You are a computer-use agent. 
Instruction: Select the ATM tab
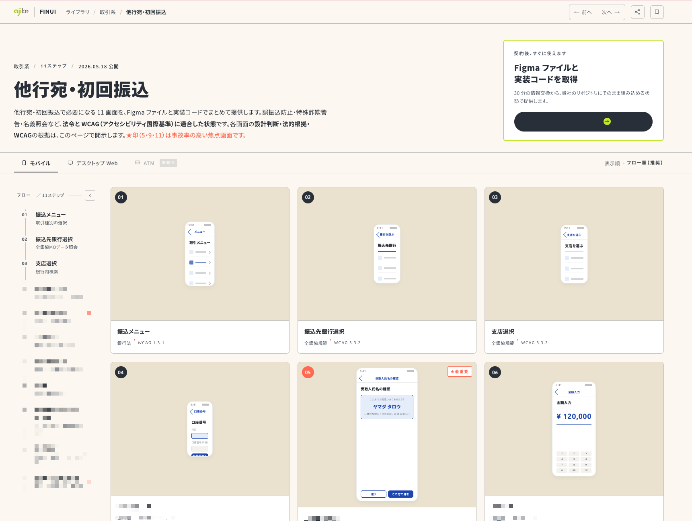[156, 163]
